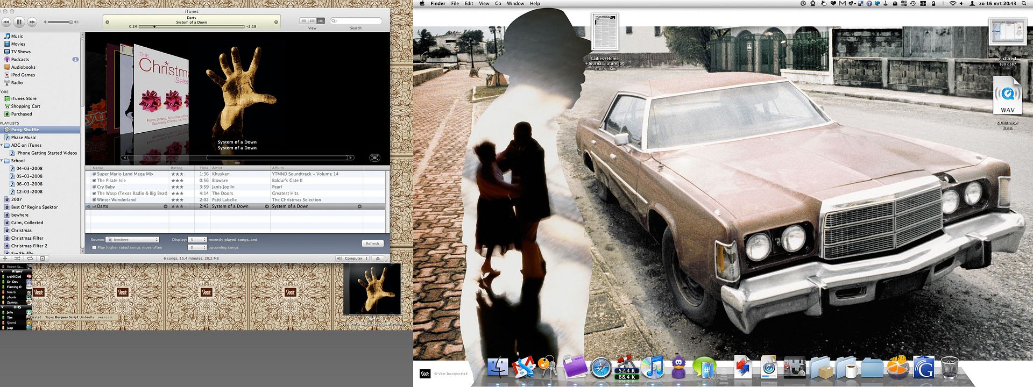Switch iTunes to list view

(x=304, y=21)
